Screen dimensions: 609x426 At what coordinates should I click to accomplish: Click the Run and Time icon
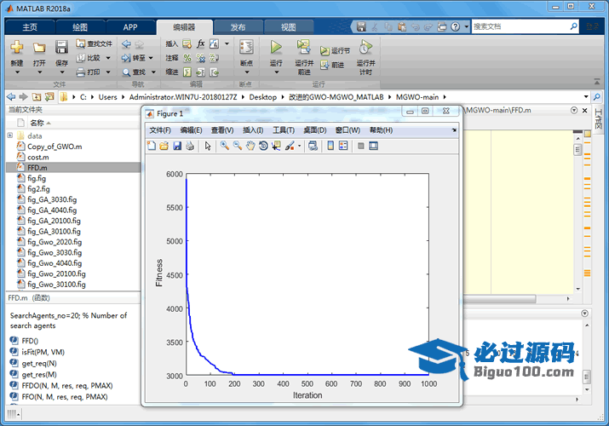[365, 47]
